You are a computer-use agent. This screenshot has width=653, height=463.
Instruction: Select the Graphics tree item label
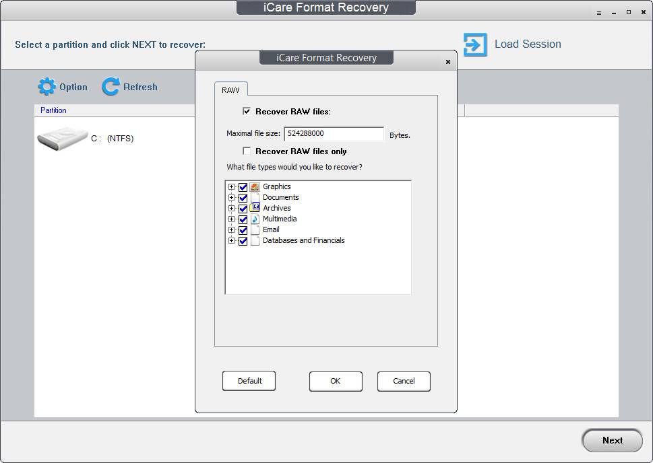pos(277,186)
